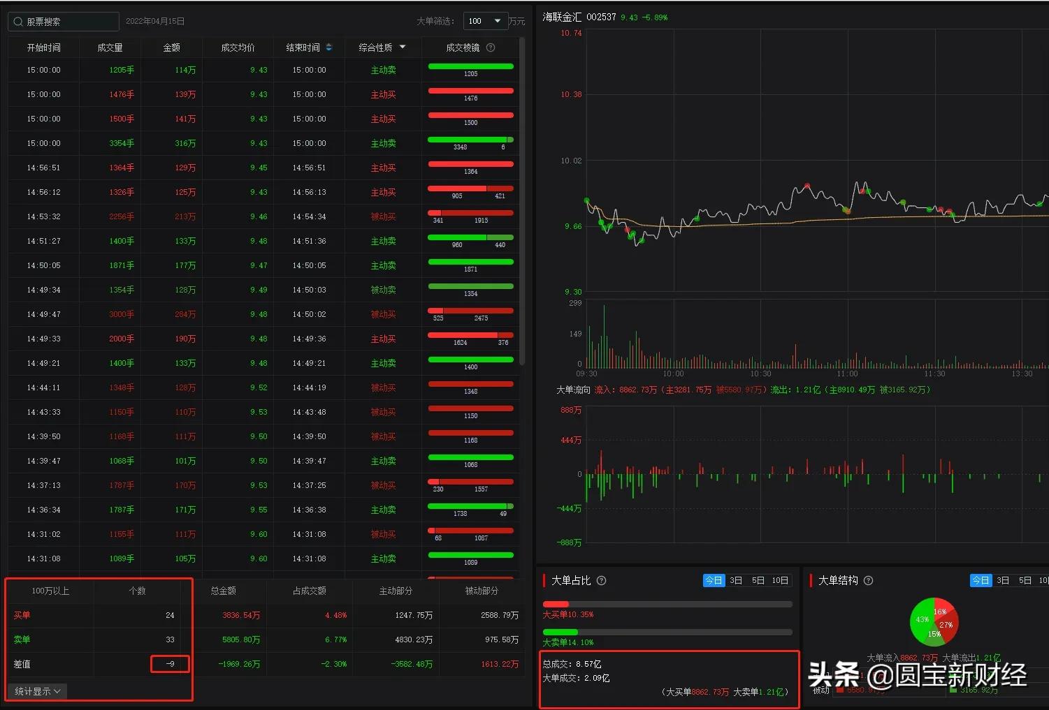
Task: Click the 买单 row label in statistics
Action: coord(22,615)
